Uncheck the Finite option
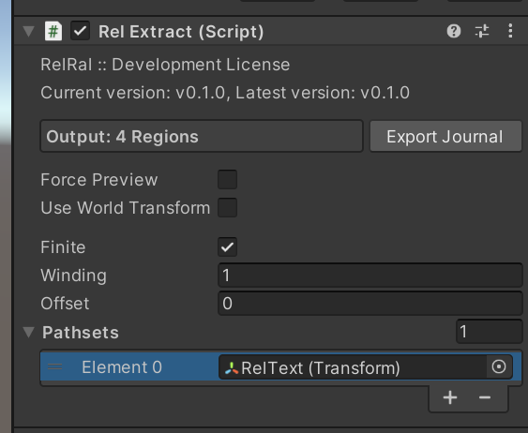The image size is (528, 433). [227, 246]
